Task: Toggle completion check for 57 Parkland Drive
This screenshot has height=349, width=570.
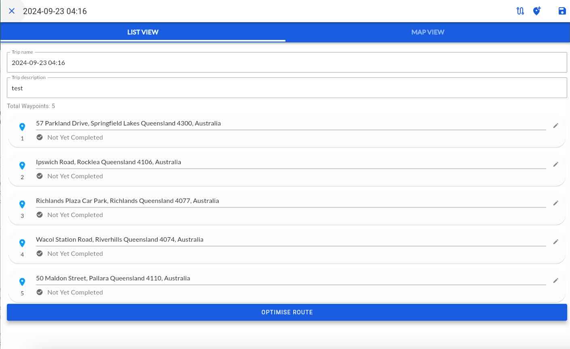Action: click(40, 137)
